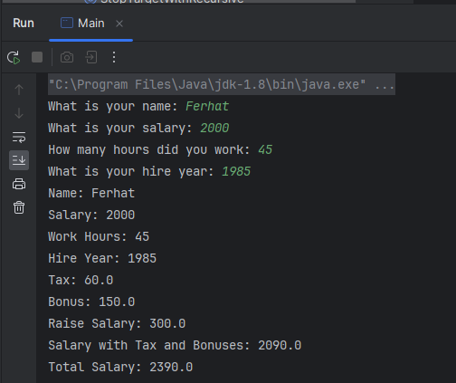Click the exit/restore layout icon

pyautogui.click(x=91, y=57)
